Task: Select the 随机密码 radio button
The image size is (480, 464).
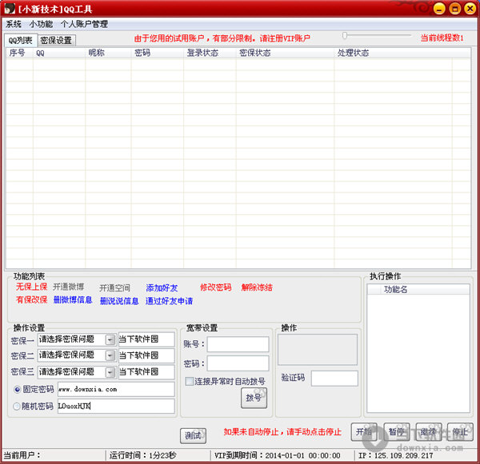Action: pyautogui.click(x=17, y=406)
